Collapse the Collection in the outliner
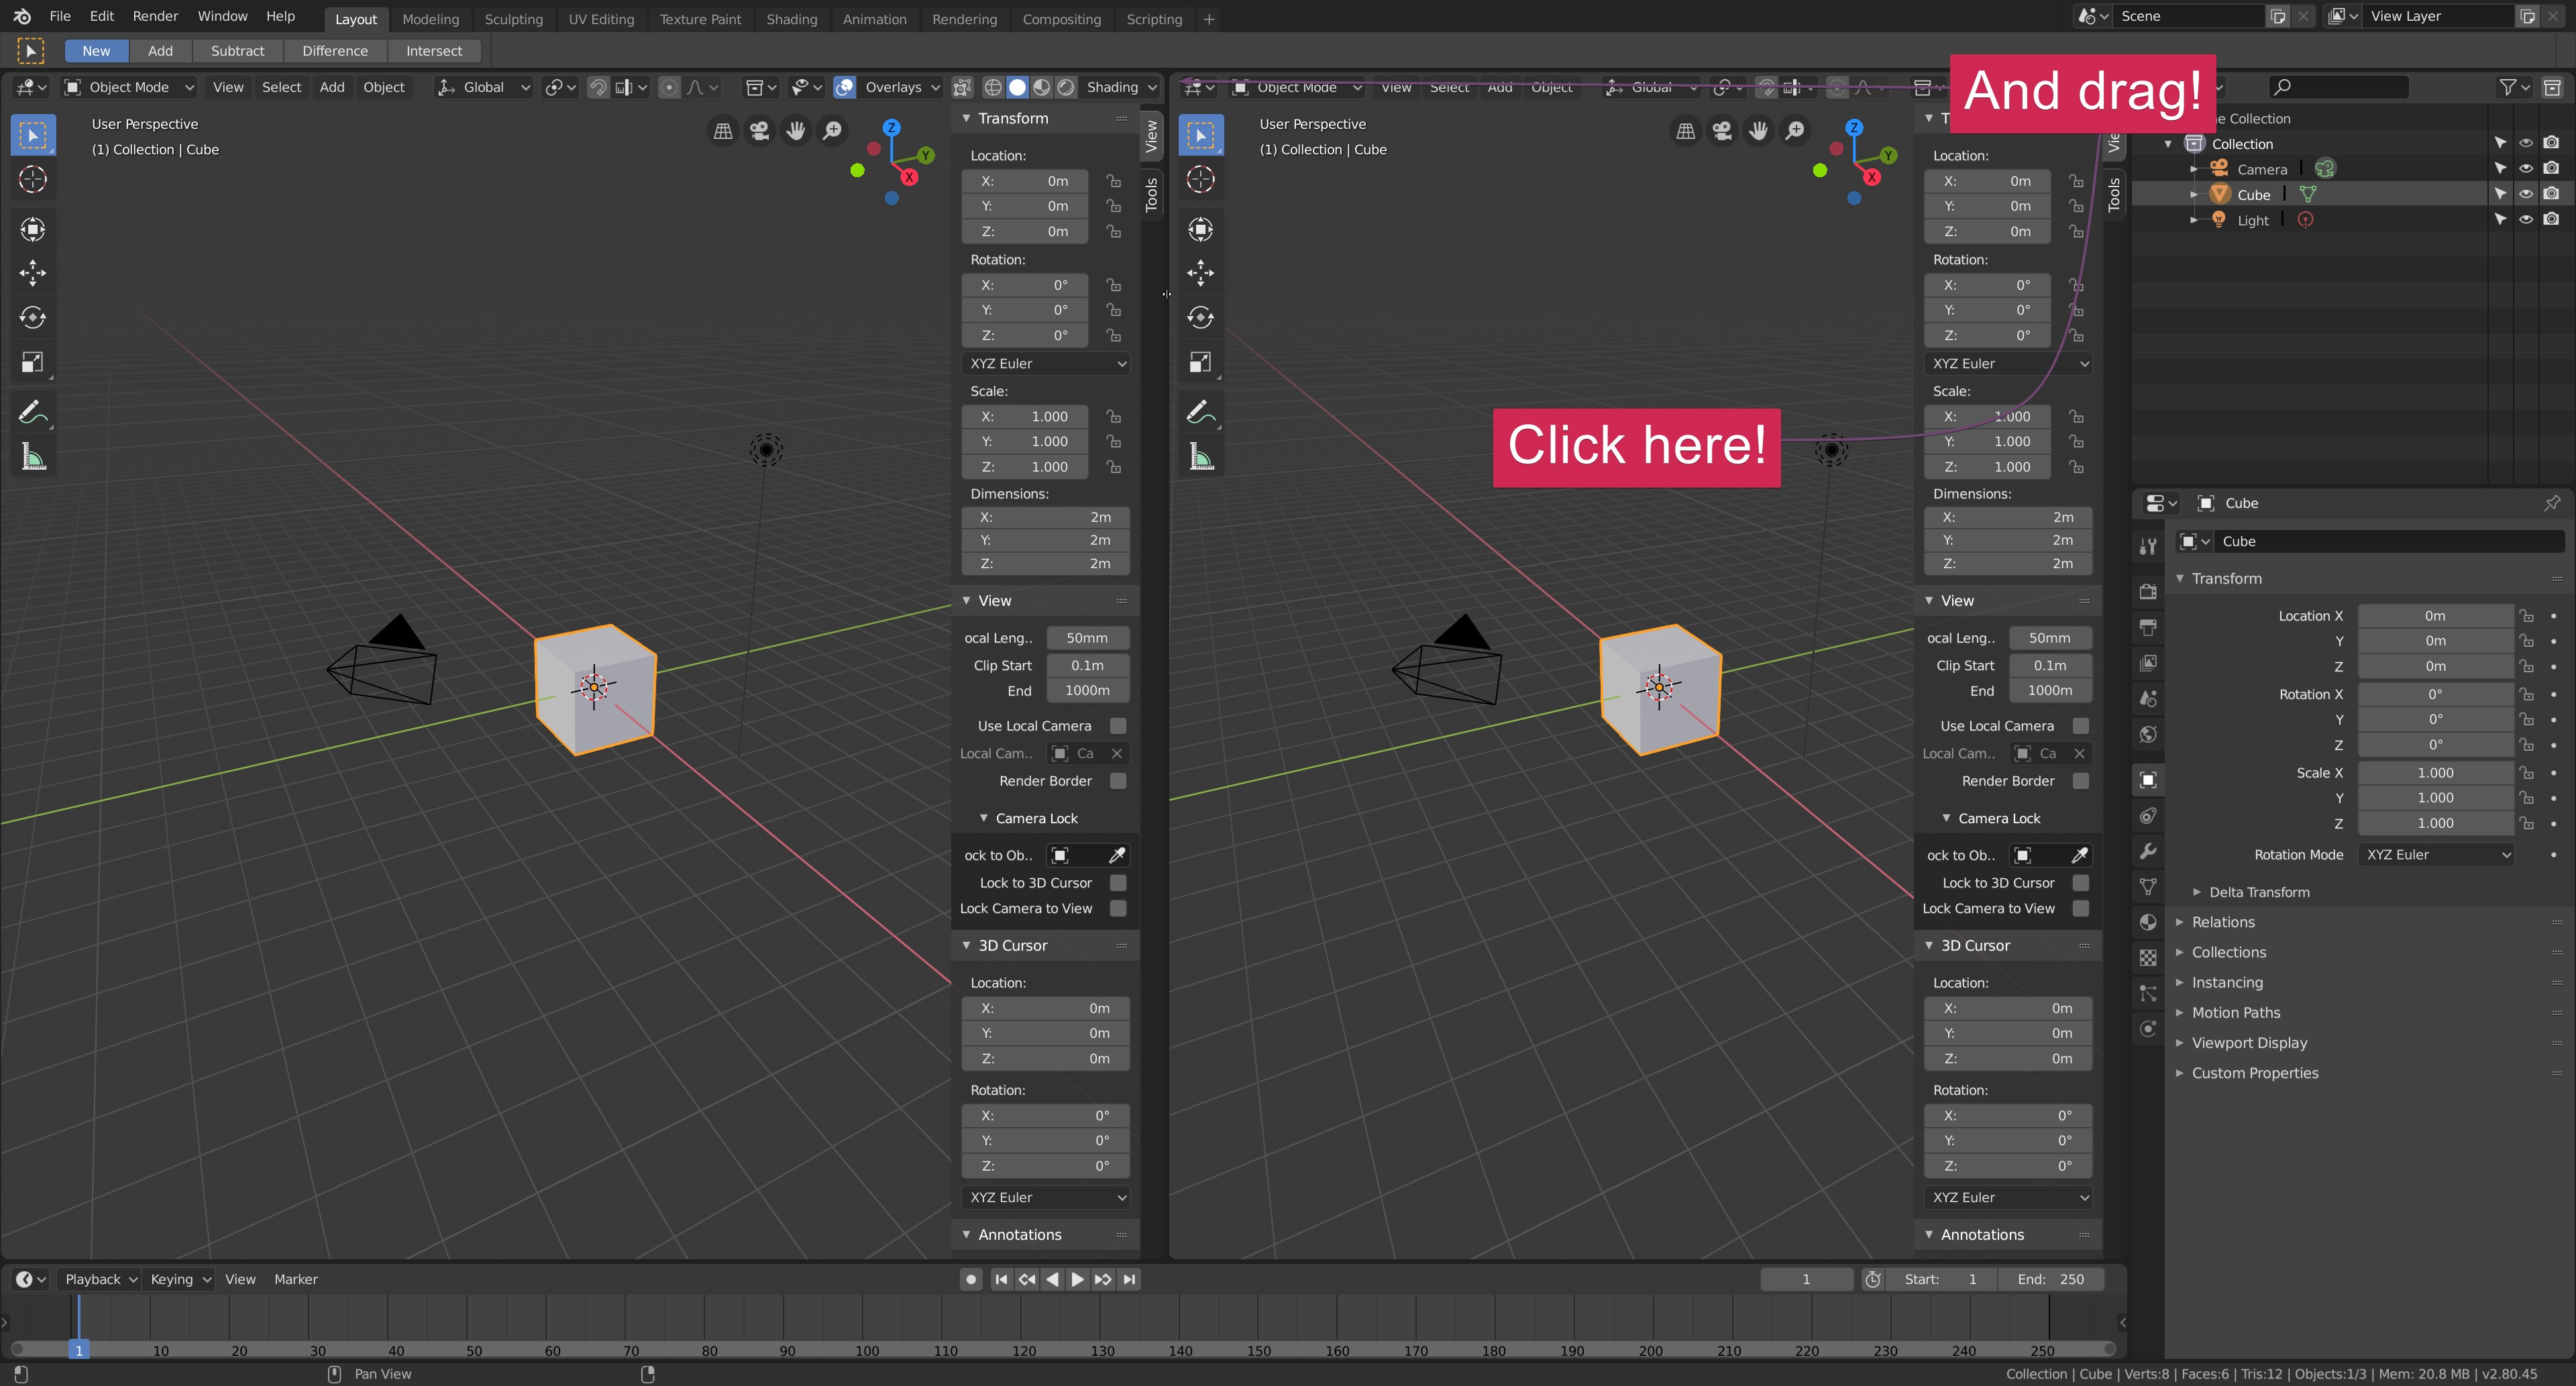The image size is (2576, 1386). coord(2167,143)
